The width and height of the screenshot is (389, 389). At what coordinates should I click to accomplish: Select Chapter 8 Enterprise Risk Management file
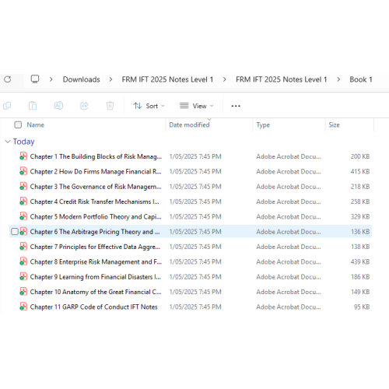click(x=96, y=262)
